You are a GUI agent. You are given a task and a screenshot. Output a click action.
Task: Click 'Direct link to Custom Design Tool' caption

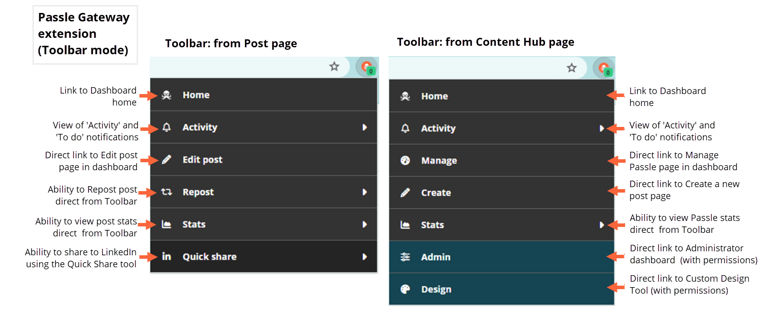pyautogui.click(x=690, y=285)
